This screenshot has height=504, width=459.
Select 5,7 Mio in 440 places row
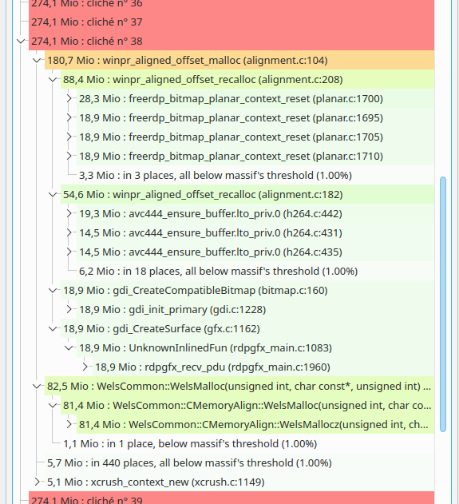[x=239, y=462]
